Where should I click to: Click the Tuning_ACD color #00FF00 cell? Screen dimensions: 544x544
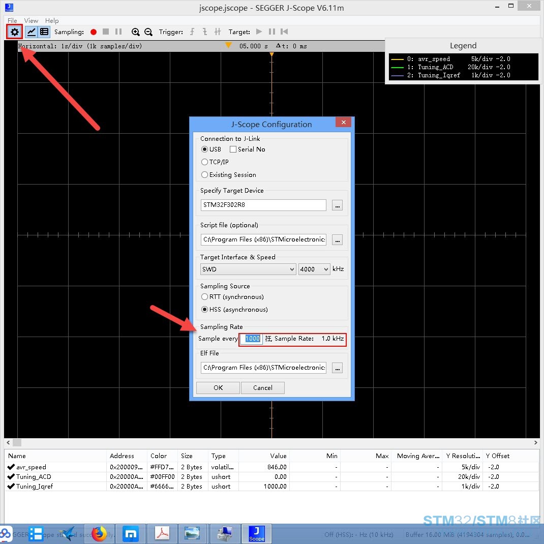point(162,477)
